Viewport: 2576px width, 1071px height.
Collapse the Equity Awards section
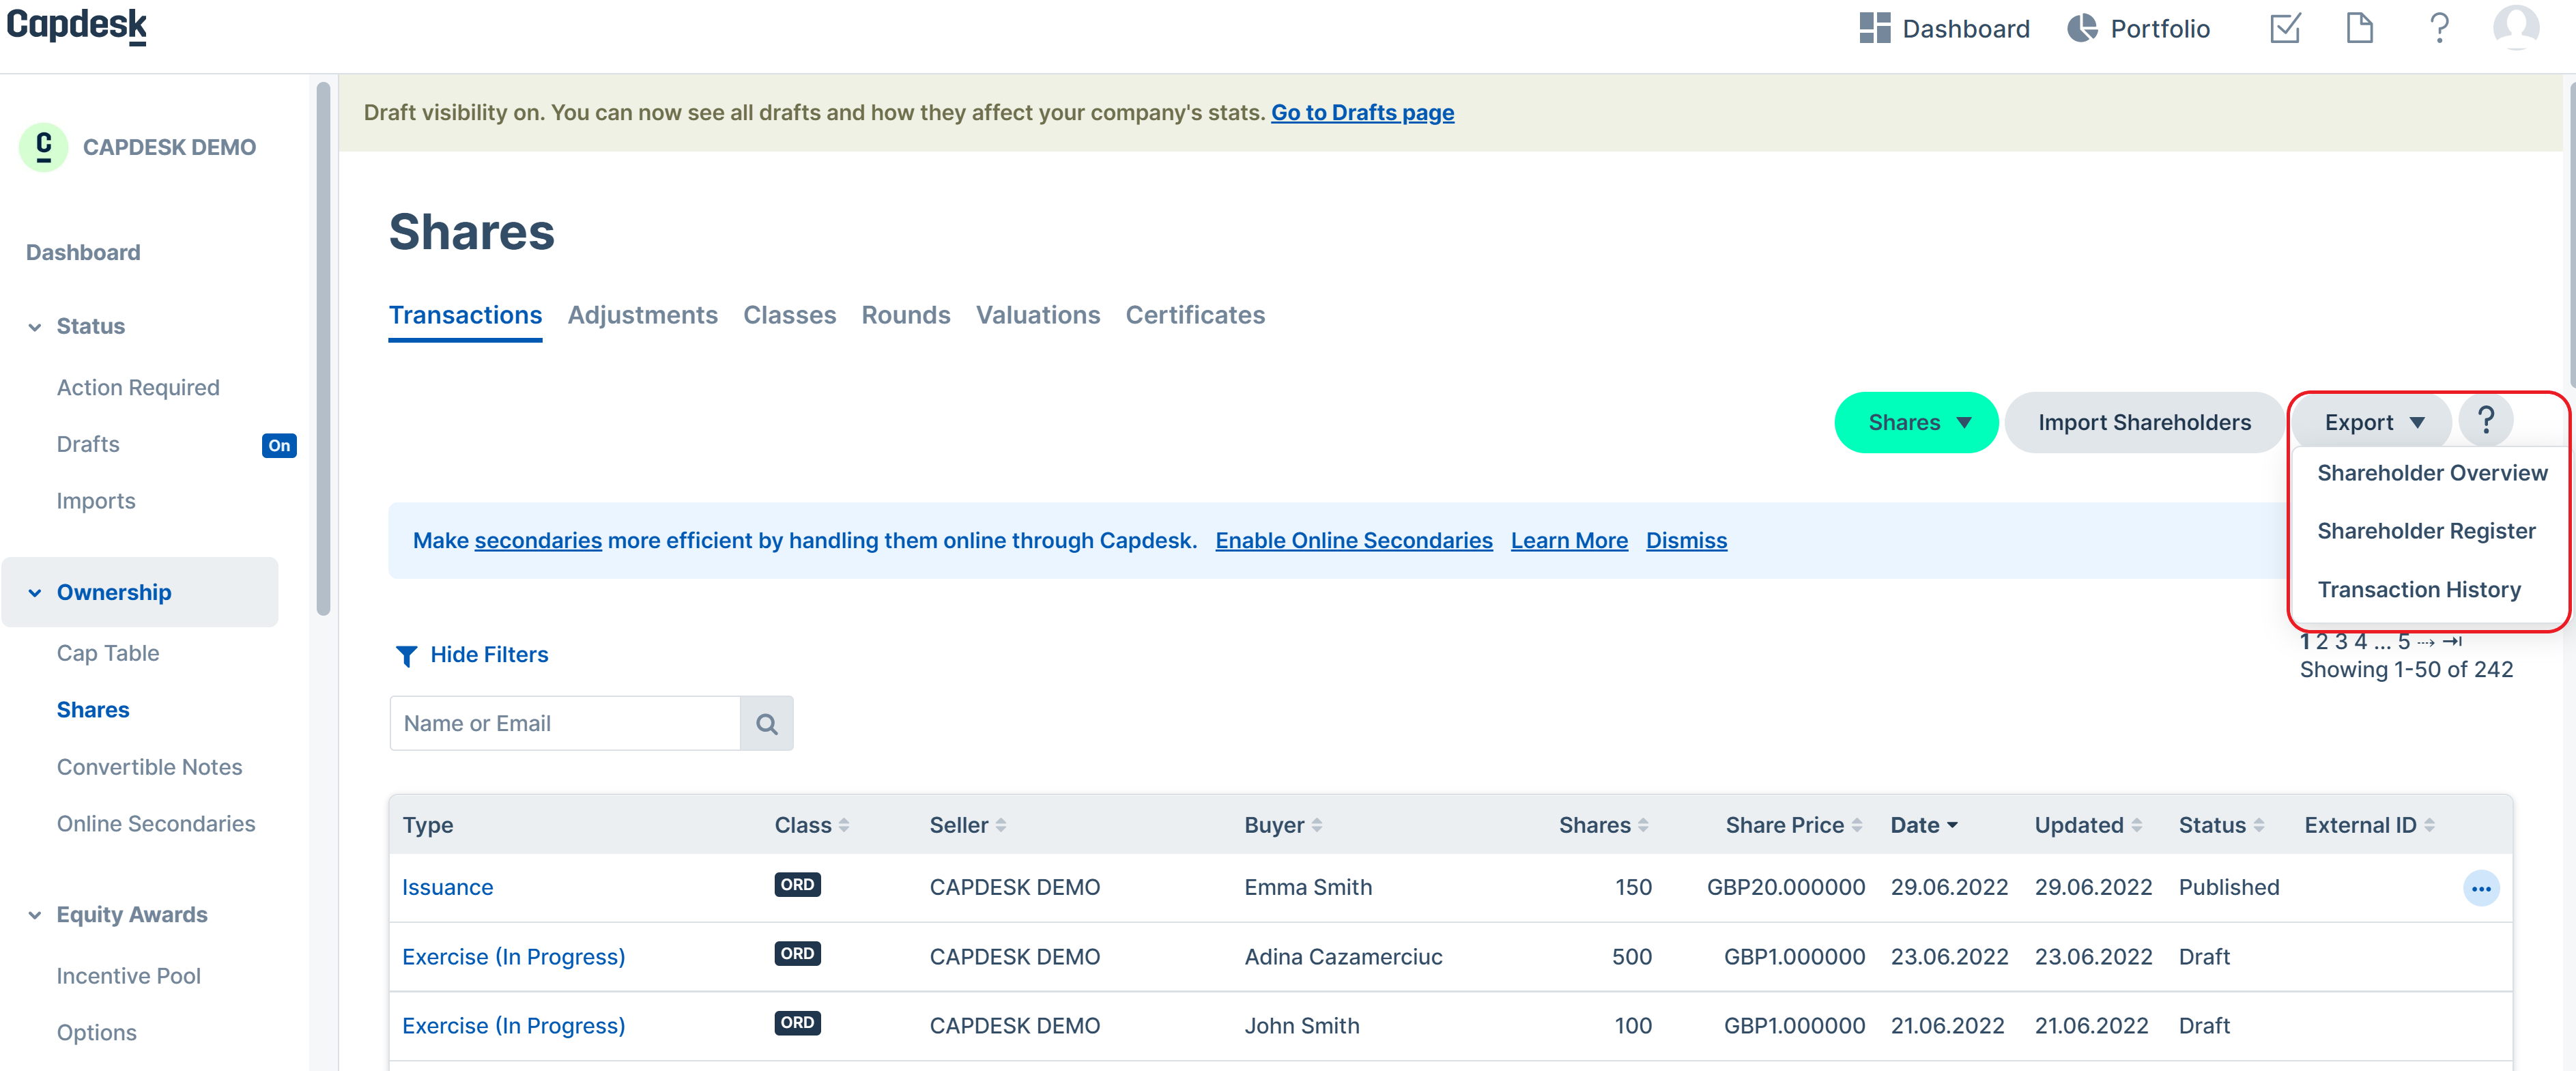tap(35, 915)
